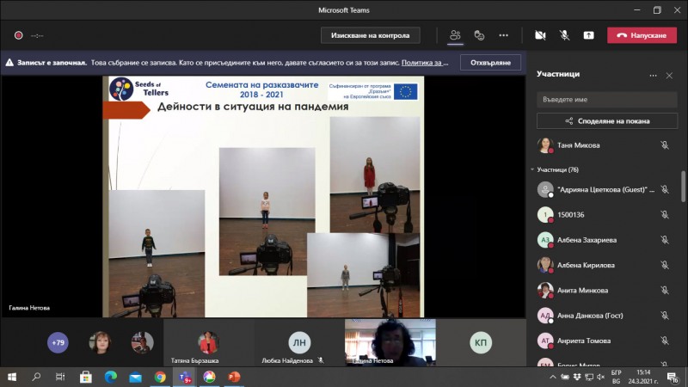
Task: Open the participants panel icon in toolbar
Action: [455, 35]
